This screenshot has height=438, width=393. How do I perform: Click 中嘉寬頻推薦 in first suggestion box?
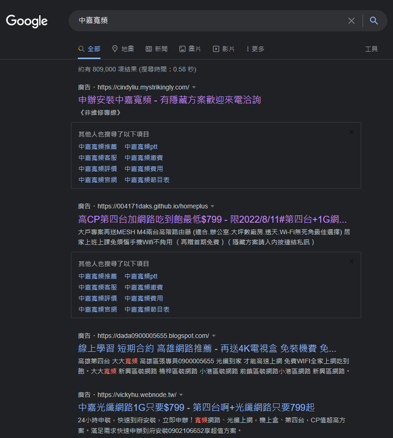tap(98, 147)
